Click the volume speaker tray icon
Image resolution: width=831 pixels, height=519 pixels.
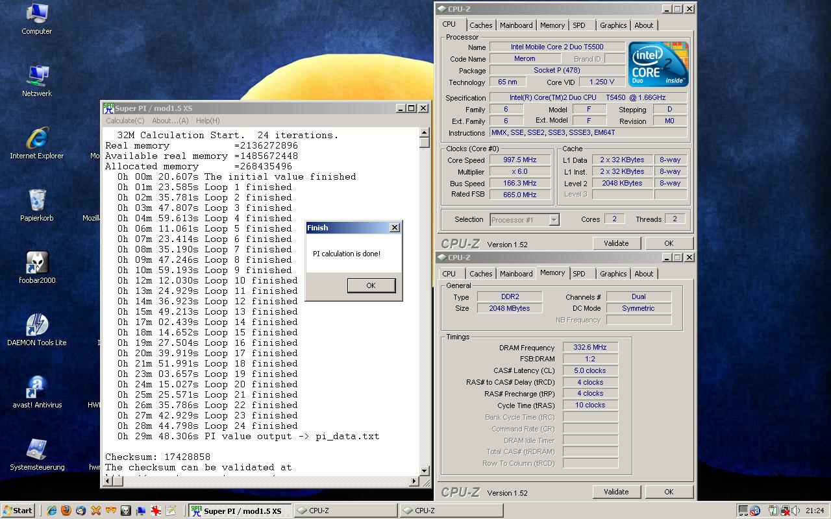795,511
